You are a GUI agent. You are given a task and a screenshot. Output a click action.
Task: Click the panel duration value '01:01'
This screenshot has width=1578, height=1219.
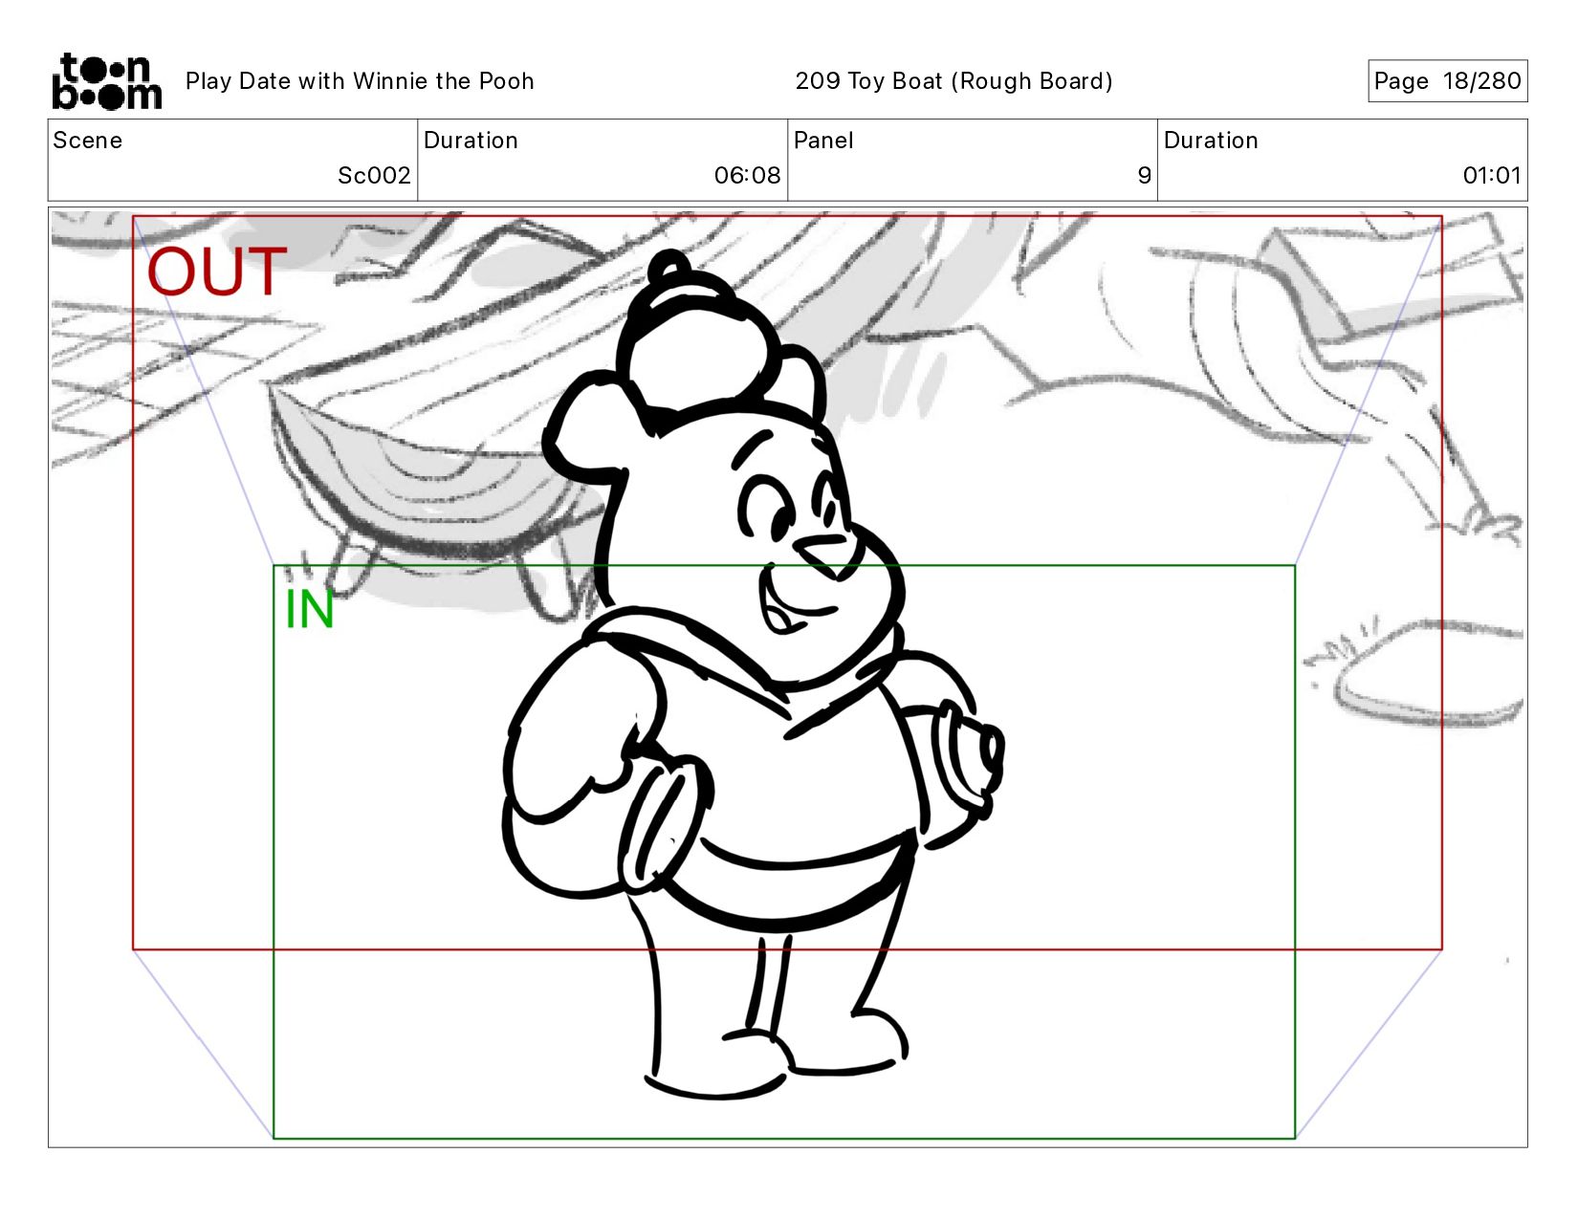pyautogui.click(x=1492, y=176)
